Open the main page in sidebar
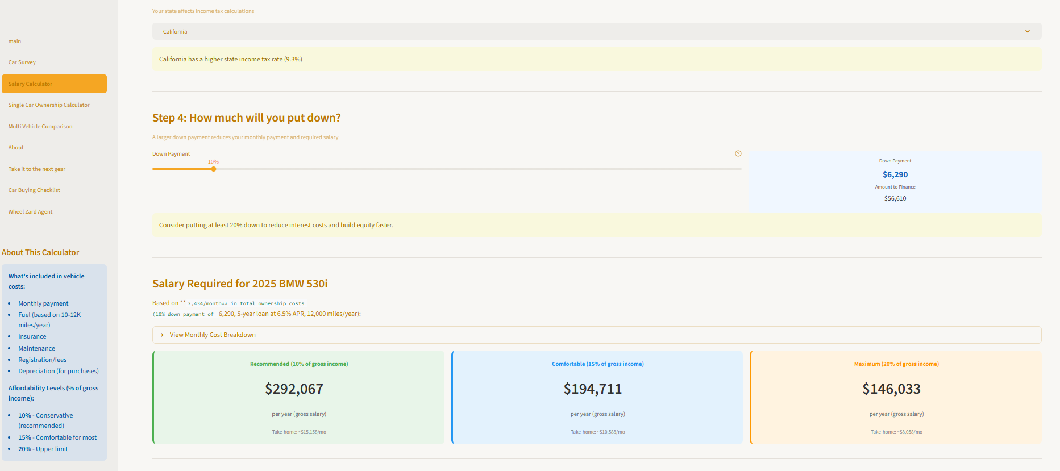1060x471 pixels. click(15, 41)
